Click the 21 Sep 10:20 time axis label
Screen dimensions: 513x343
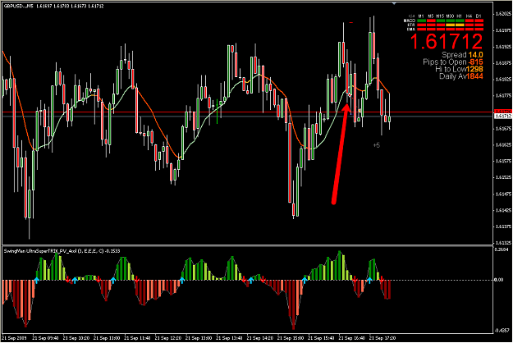click(x=76, y=338)
